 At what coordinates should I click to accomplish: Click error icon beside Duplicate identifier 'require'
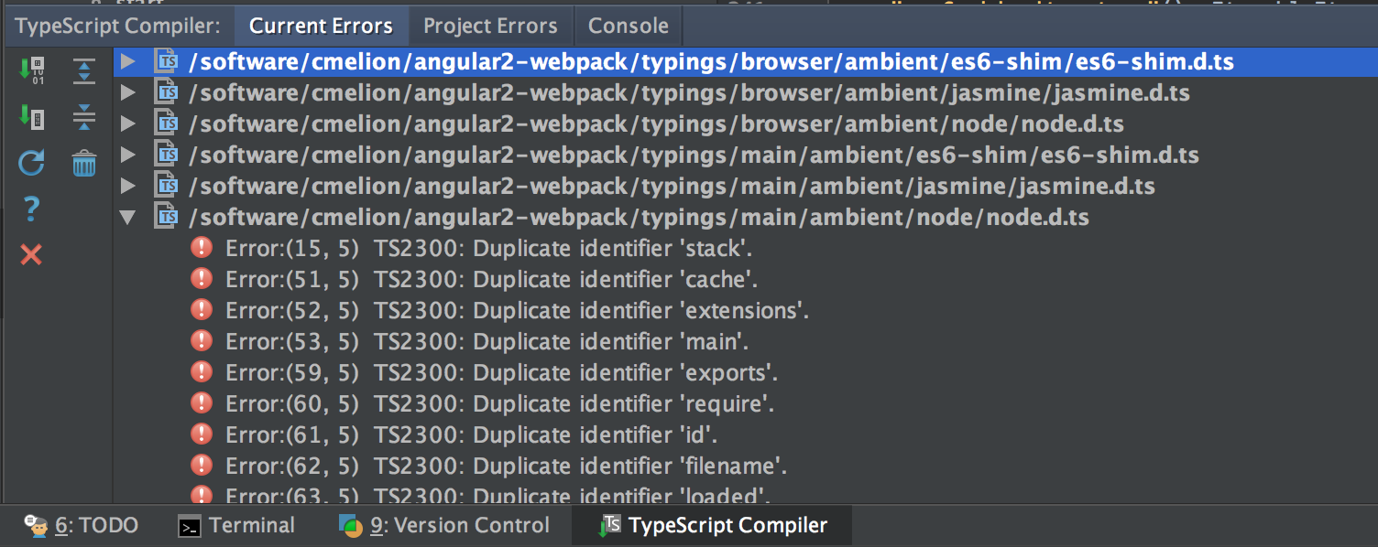pos(202,403)
